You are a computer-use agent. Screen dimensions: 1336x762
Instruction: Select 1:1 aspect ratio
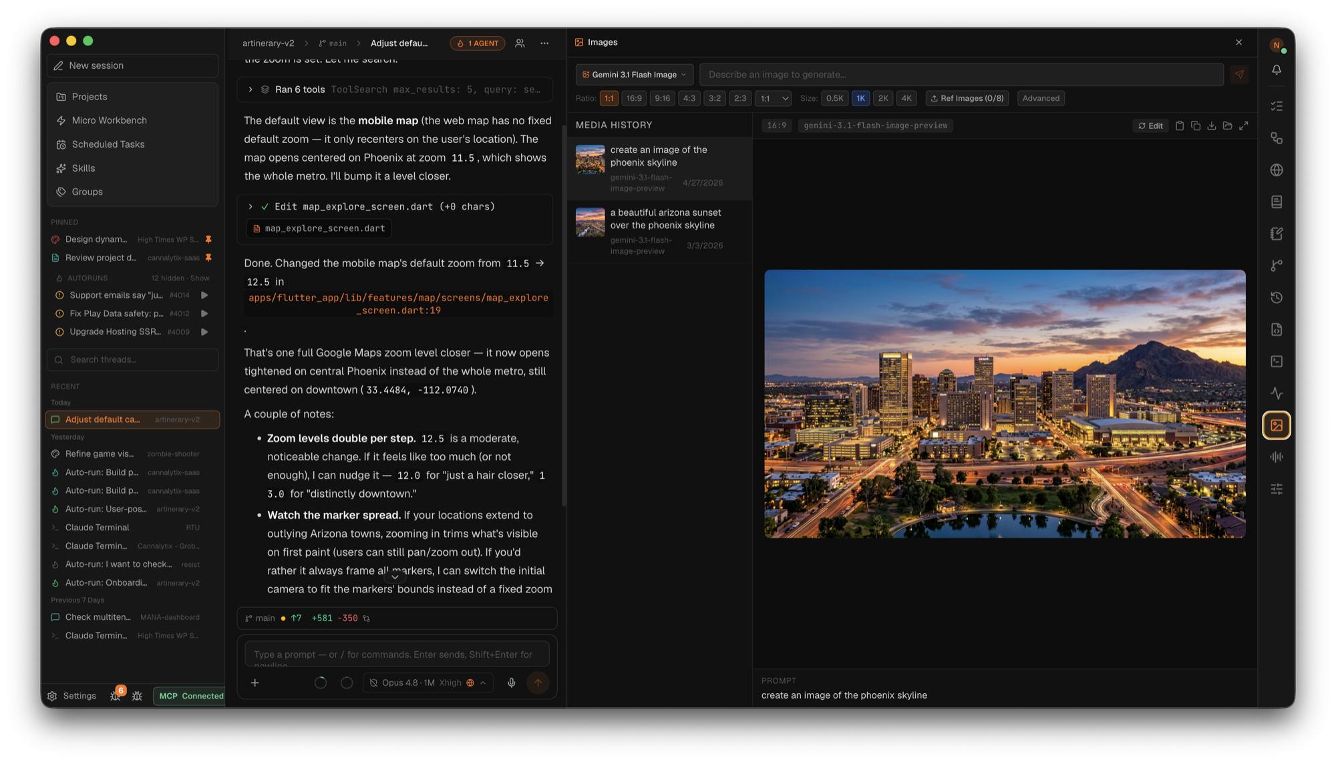pos(609,98)
